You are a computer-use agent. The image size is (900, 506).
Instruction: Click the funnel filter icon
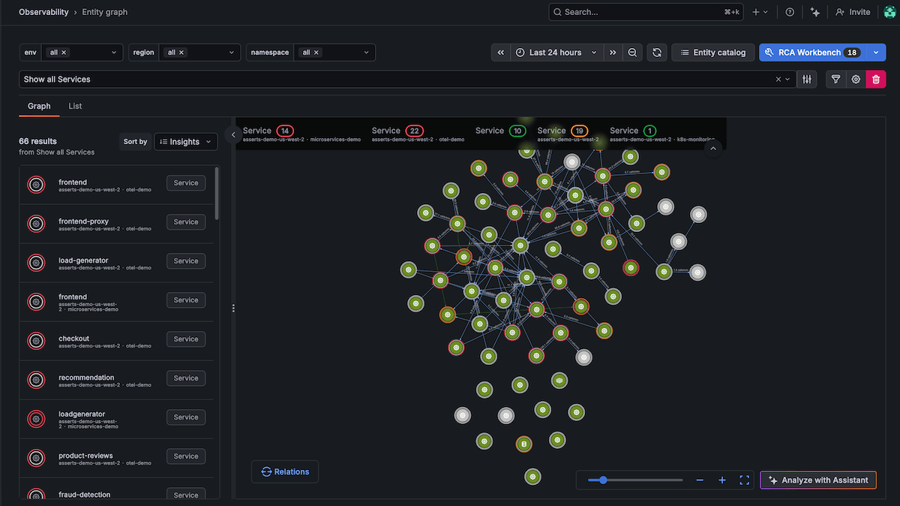pyautogui.click(x=835, y=79)
